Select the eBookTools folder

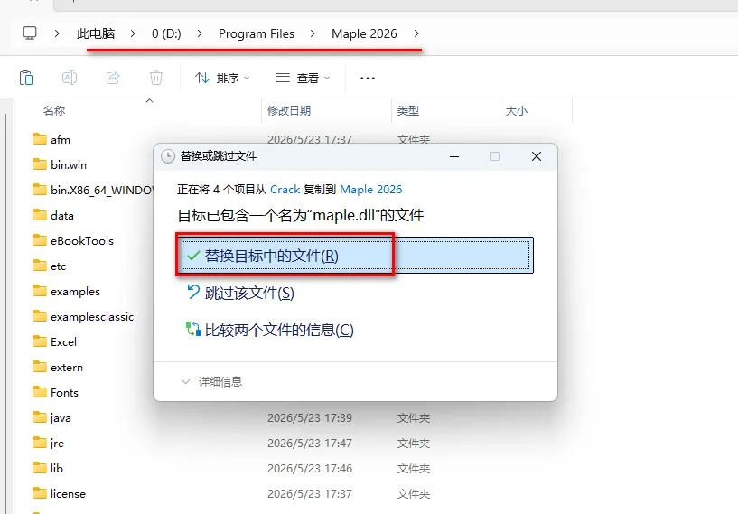click(x=82, y=241)
